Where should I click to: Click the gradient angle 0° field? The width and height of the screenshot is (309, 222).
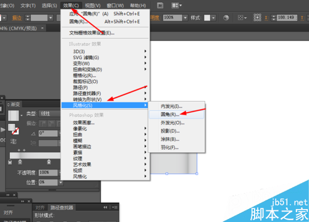point(48,133)
